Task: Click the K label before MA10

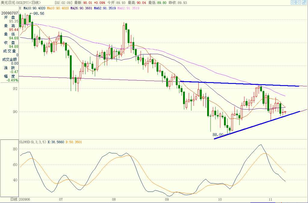Action: click(20, 8)
